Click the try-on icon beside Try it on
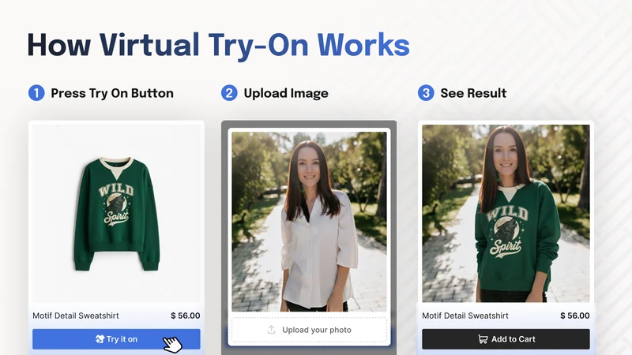 [100, 339]
